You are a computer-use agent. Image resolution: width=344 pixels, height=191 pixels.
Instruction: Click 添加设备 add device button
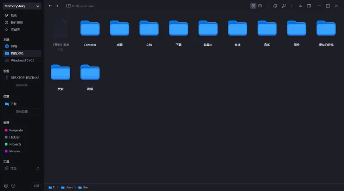click(x=22, y=85)
